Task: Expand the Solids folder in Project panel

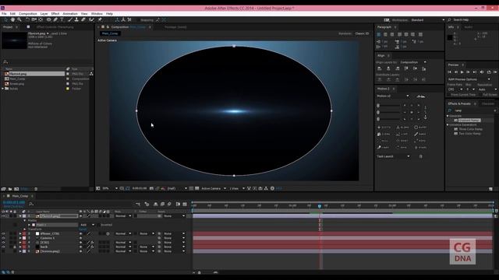Action: tap(3, 89)
